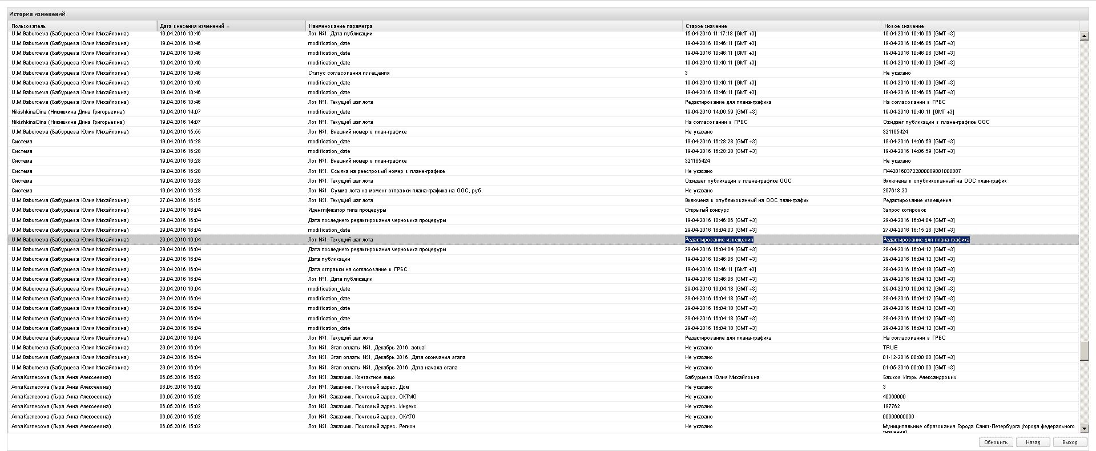This screenshot has width=1096, height=451.
Task: Sort by the Пользователь column header
Action: pos(29,26)
